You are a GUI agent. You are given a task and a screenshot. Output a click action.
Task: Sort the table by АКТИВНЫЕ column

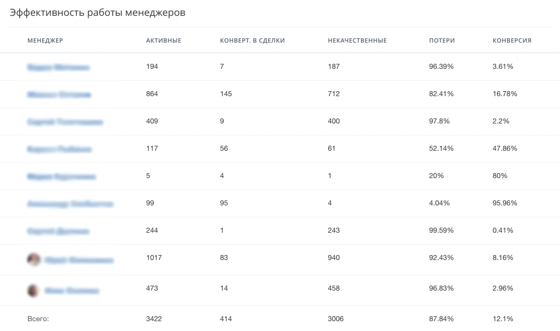click(x=163, y=40)
